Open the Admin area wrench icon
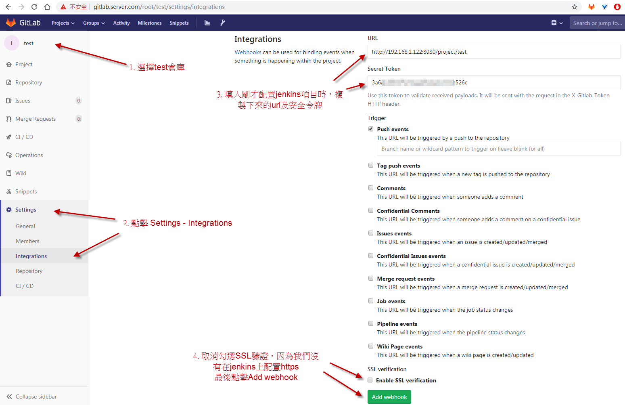 (223, 23)
